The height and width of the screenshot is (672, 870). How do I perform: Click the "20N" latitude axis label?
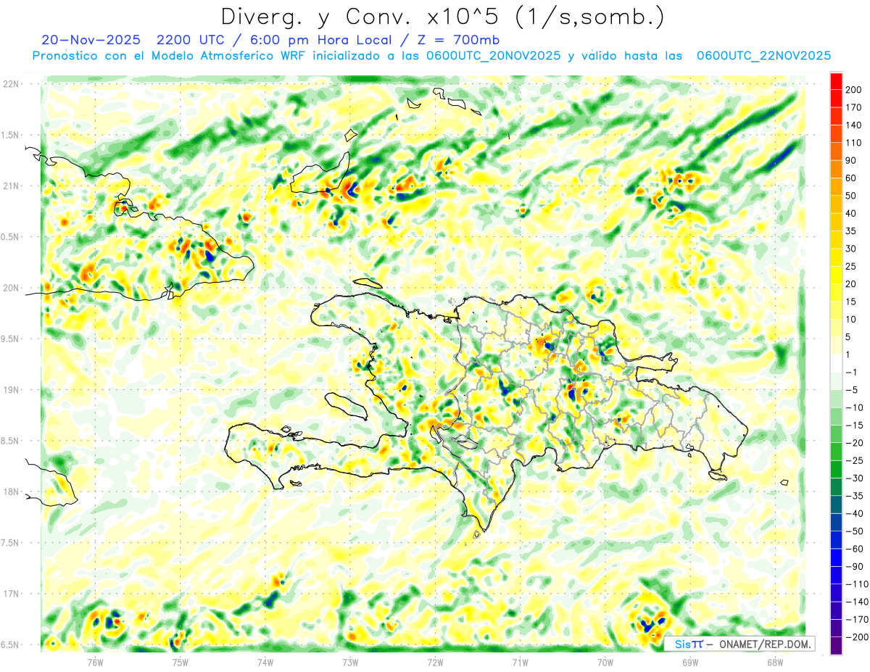(11, 288)
